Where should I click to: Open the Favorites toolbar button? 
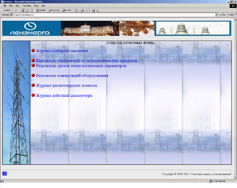click(54, 10)
